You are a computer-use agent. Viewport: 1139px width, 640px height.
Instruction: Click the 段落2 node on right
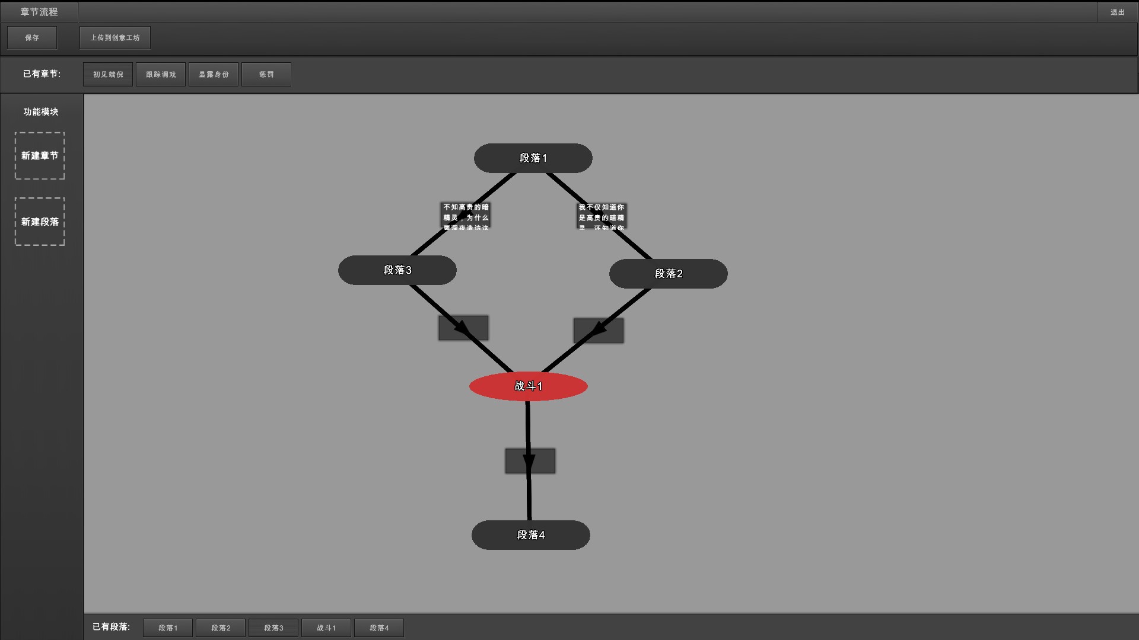(668, 274)
